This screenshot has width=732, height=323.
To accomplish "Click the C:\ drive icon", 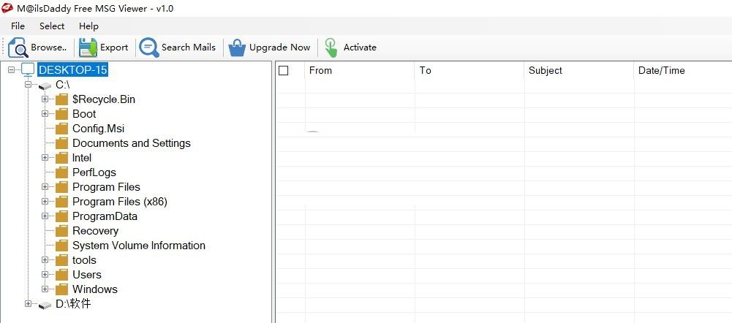I will coord(45,86).
